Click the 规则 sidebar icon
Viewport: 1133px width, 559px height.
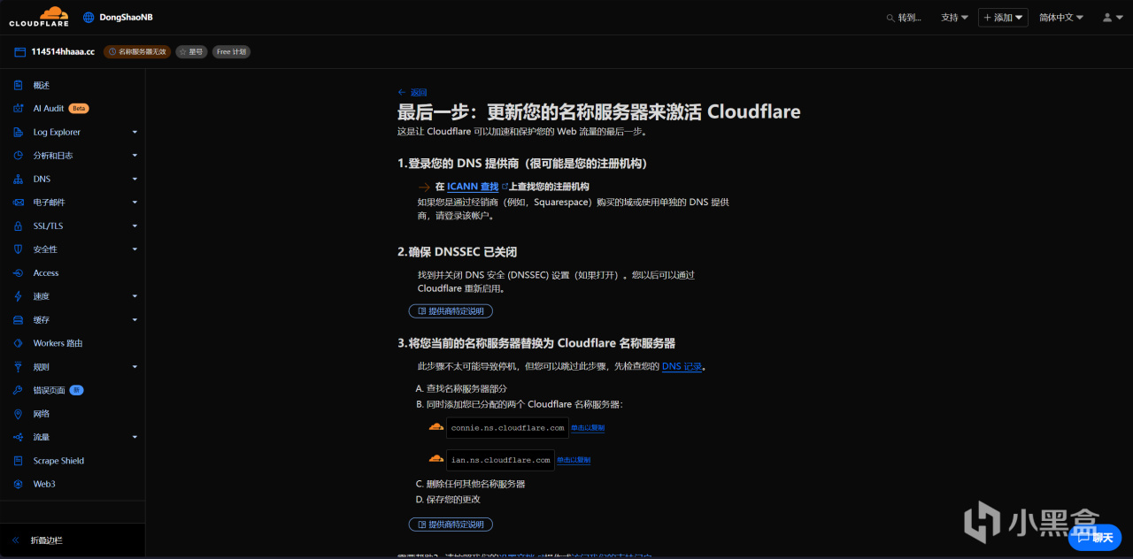point(19,367)
